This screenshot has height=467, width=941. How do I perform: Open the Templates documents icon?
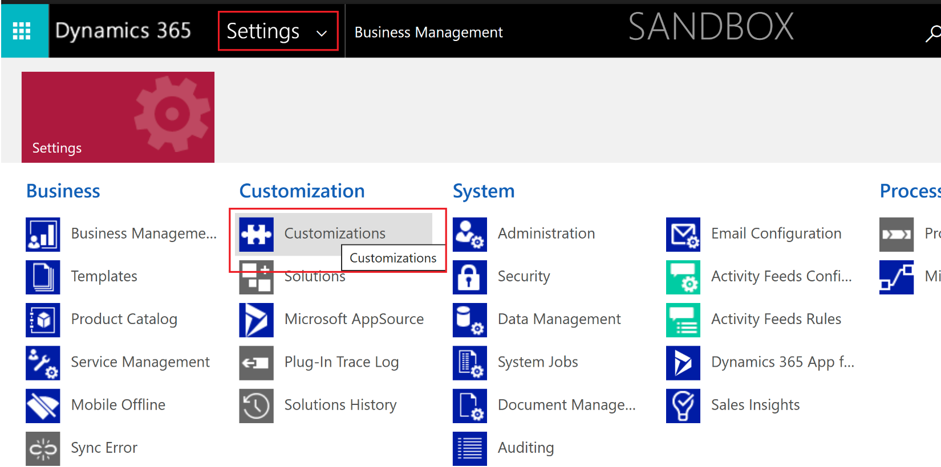click(43, 277)
